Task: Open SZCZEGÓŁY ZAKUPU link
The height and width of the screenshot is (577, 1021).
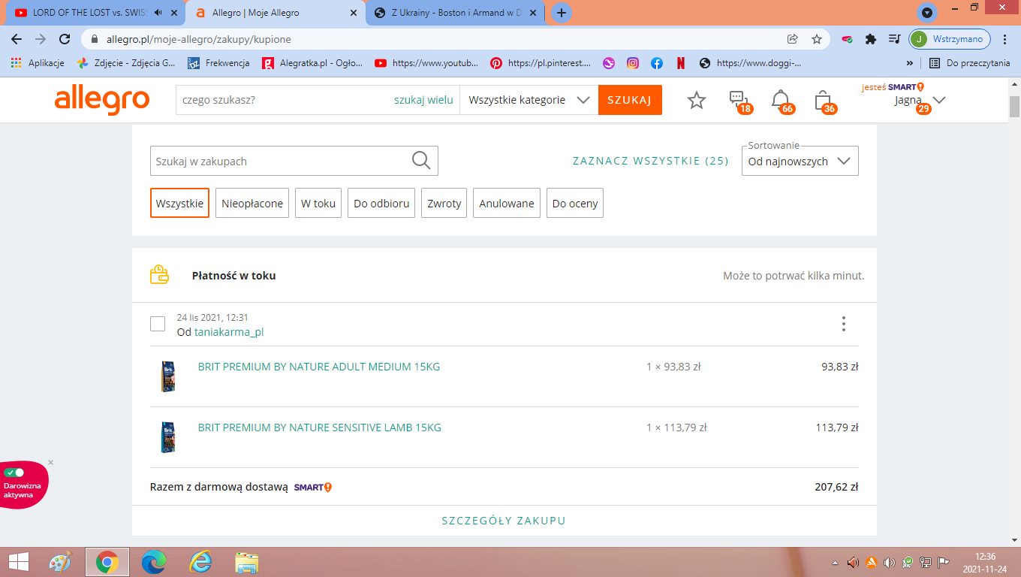Action: click(504, 521)
